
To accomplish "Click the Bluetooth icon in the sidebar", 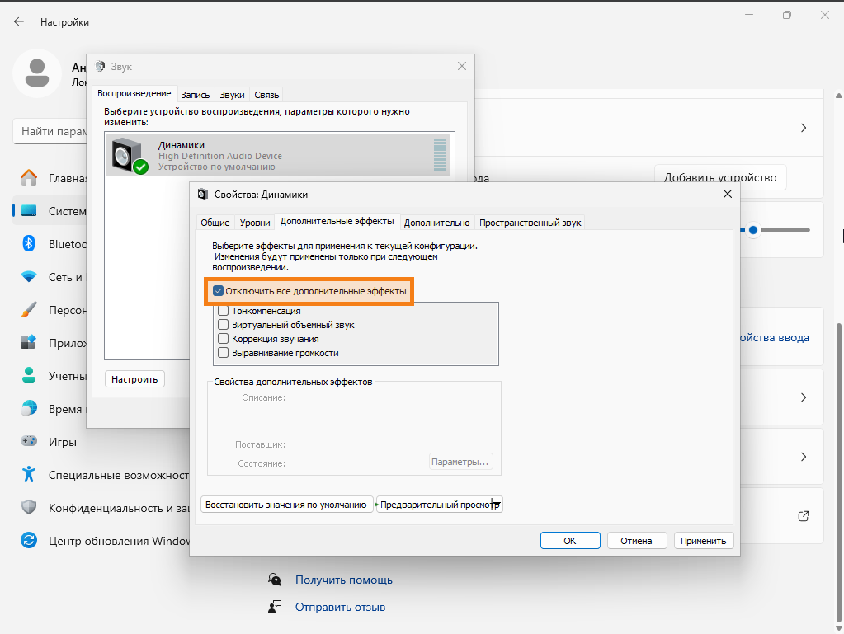I will pyautogui.click(x=29, y=244).
